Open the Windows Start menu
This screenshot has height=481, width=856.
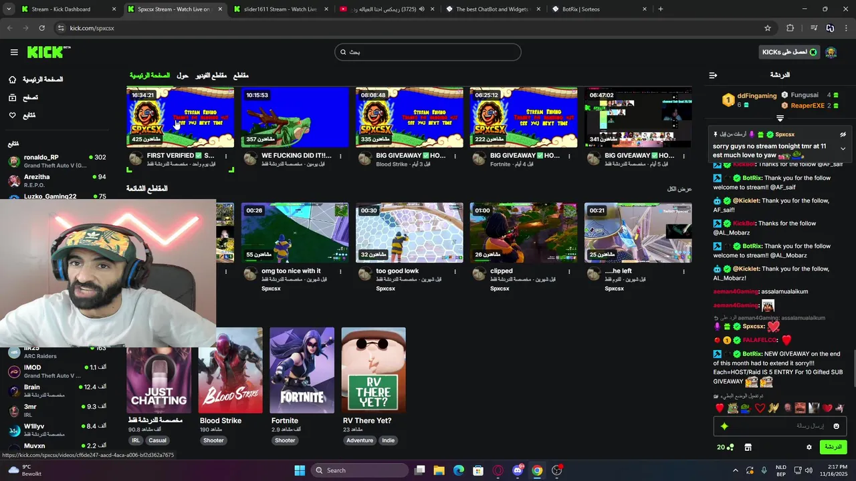coord(300,470)
